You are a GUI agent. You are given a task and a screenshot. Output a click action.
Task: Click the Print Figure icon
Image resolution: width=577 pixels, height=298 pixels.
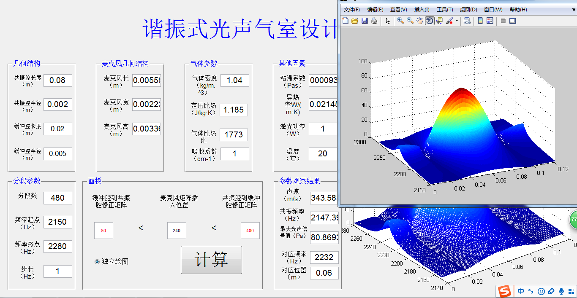pos(374,21)
